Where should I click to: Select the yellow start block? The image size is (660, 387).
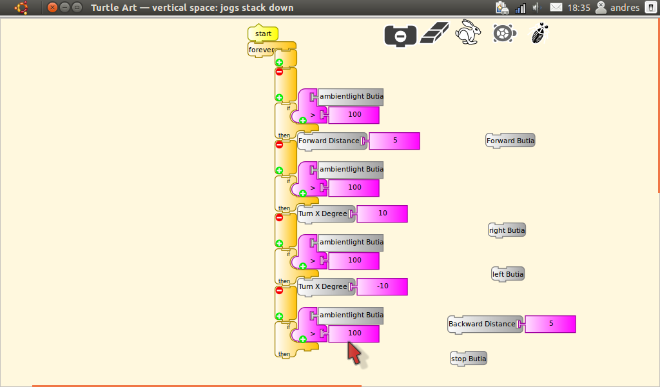pyautogui.click(x=263, y=34)
